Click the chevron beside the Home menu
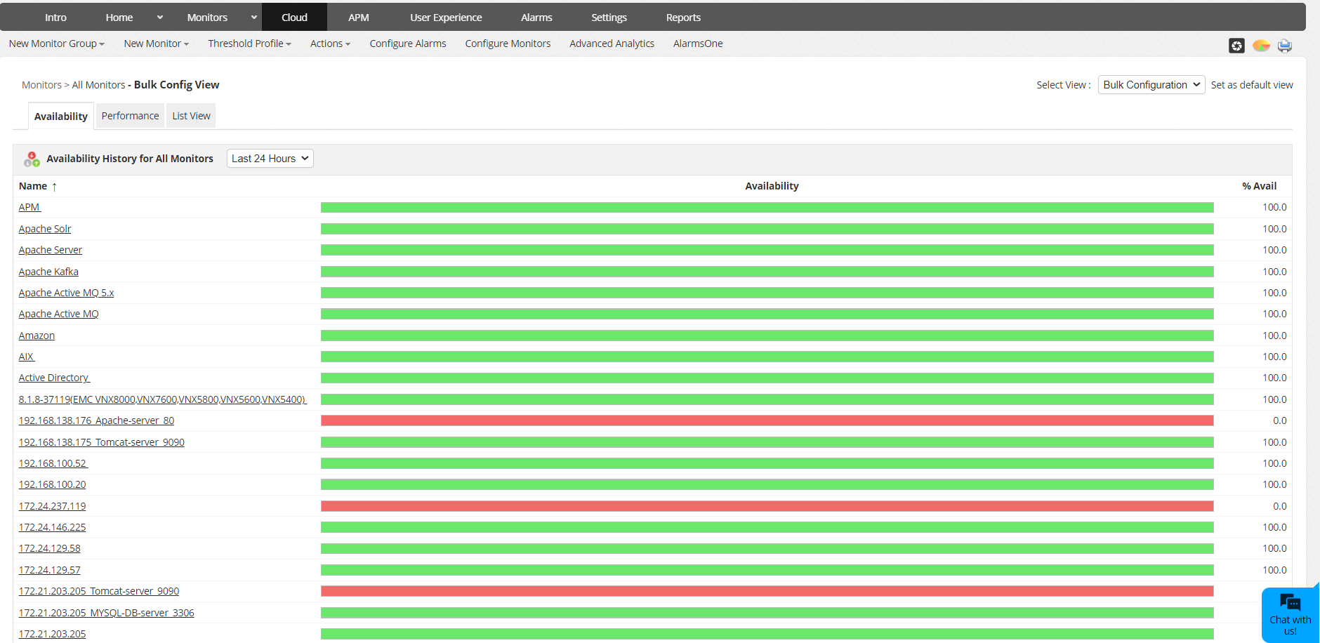 (160, 17)
